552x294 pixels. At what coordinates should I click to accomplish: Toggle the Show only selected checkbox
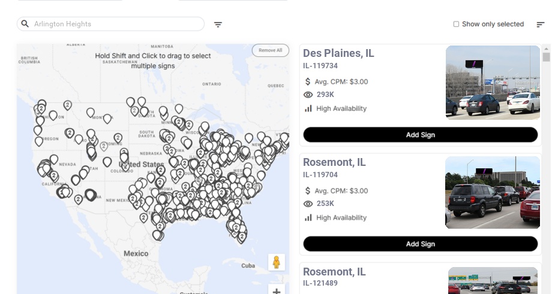click(x=456, y=25)
